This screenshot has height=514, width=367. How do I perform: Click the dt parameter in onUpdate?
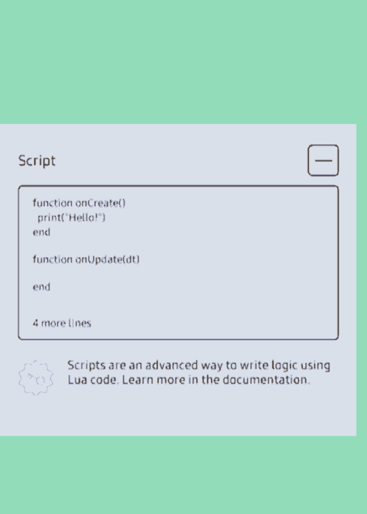point(131,260)
